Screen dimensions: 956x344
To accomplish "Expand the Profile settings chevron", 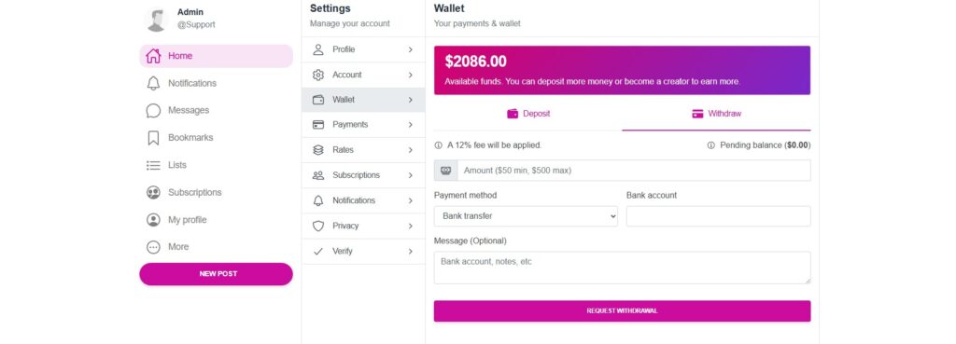I will pos(411,49).
